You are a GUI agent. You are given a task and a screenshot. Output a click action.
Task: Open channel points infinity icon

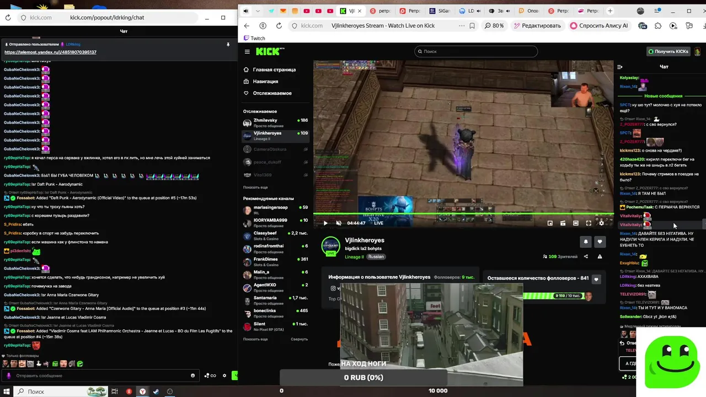[x=210, y=375]
